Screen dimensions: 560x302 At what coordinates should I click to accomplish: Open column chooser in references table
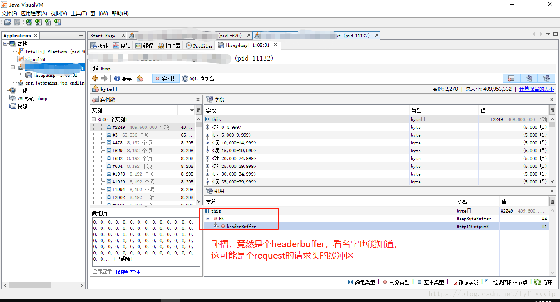pos(552,202)
